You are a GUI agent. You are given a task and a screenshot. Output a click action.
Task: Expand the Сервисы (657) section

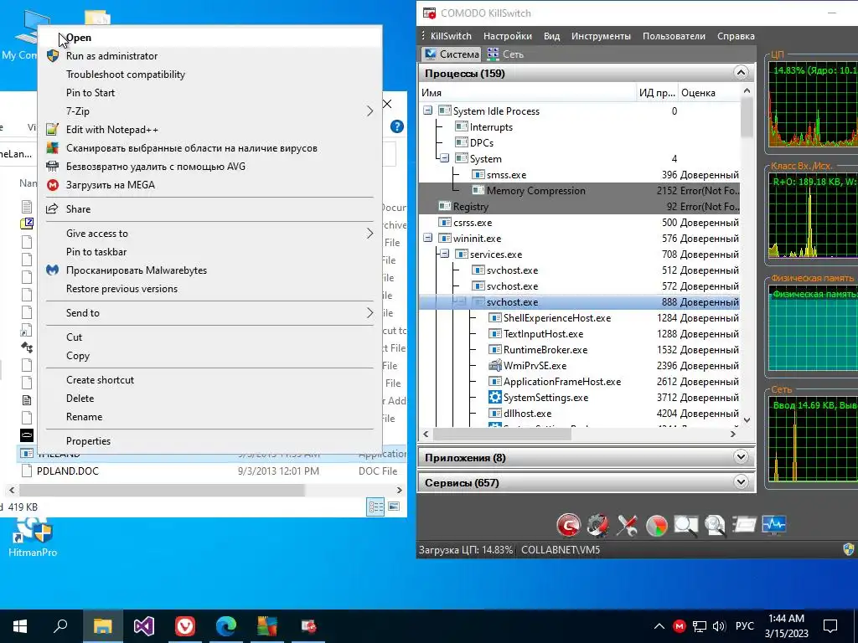[x=741, y=482]
